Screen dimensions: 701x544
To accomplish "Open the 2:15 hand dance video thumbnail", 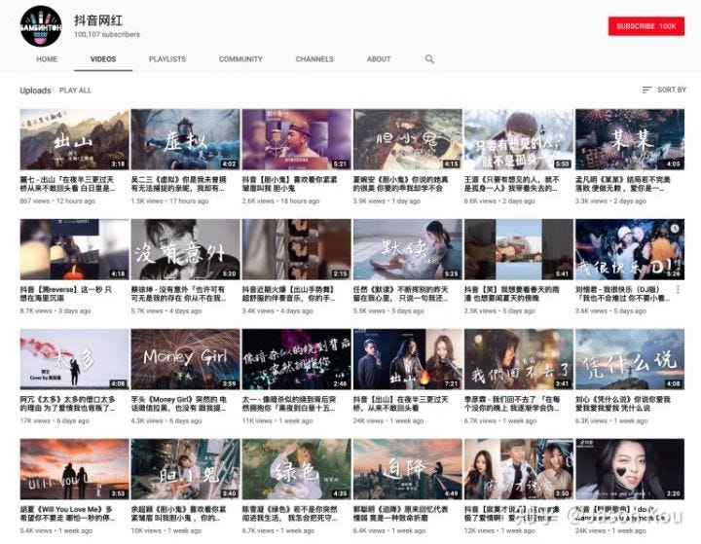I will point(296,249).
